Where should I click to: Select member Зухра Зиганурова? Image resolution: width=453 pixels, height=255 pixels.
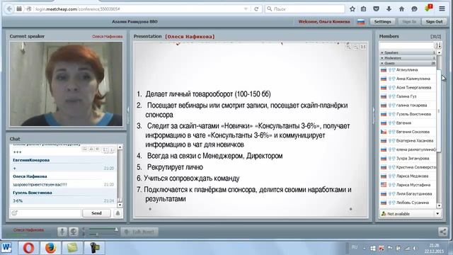coord(408,158)
